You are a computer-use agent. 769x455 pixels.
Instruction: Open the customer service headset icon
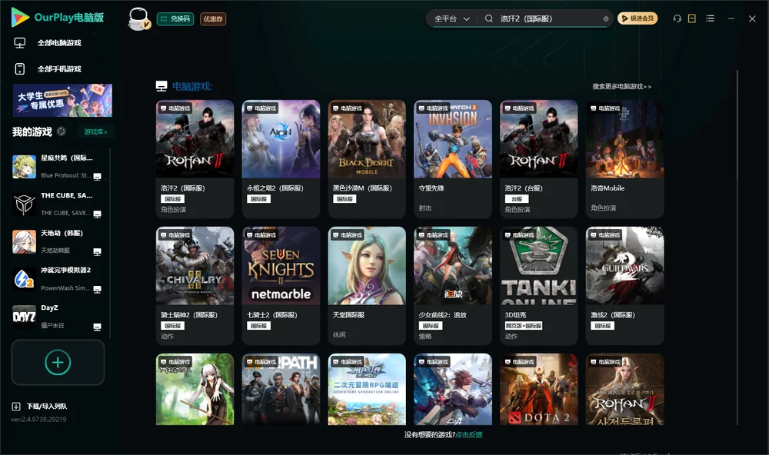click(x=677, y=18)
